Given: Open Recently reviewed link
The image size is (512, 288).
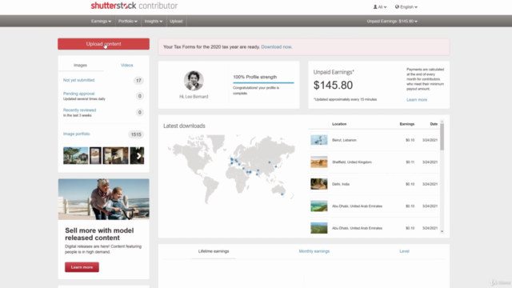Looking at the screenshot, I should 79,110.
